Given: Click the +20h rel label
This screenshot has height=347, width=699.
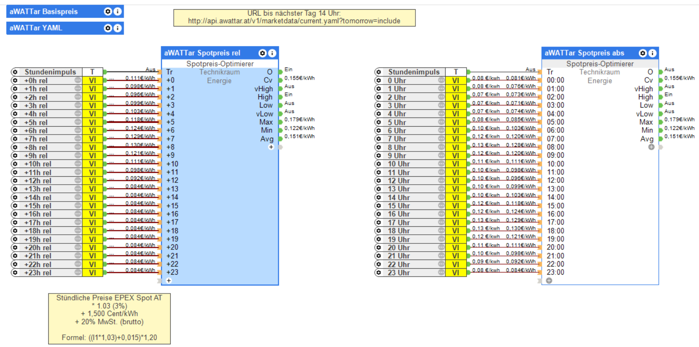Looking at the screenshot, I should pos(37,248).
